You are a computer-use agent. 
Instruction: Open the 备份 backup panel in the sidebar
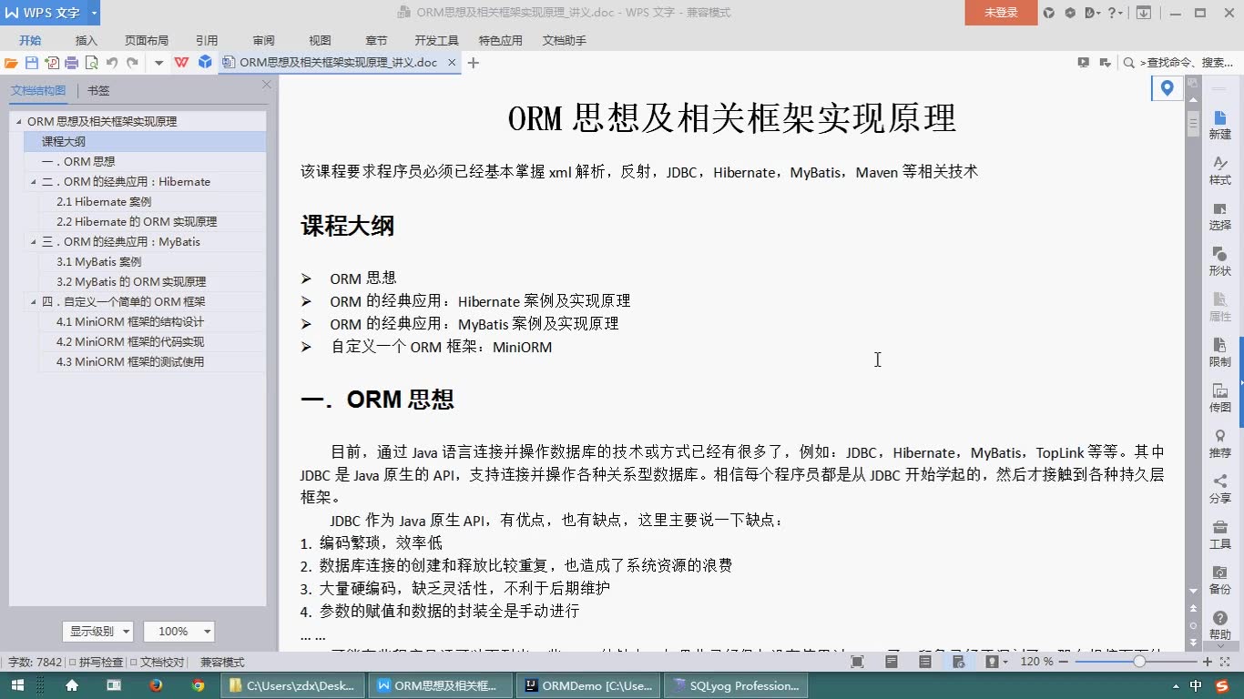pyautogui.click(x=1220, y=580)
